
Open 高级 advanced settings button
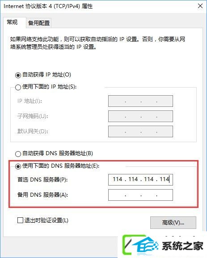coord(173,223)
